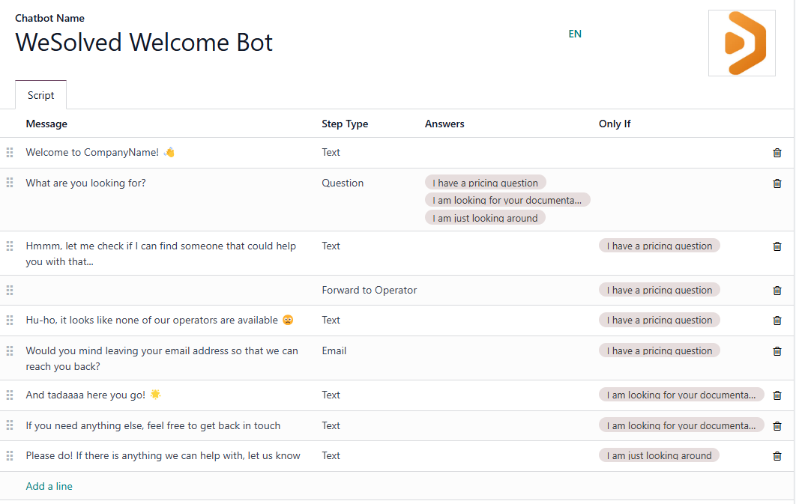Delete the 'Welcome to CompanyName!' step

[x=777, y=153]
